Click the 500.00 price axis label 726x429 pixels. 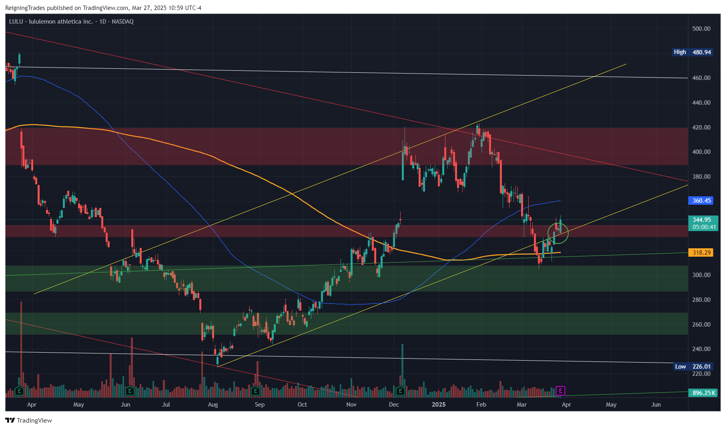coord(701,29)
